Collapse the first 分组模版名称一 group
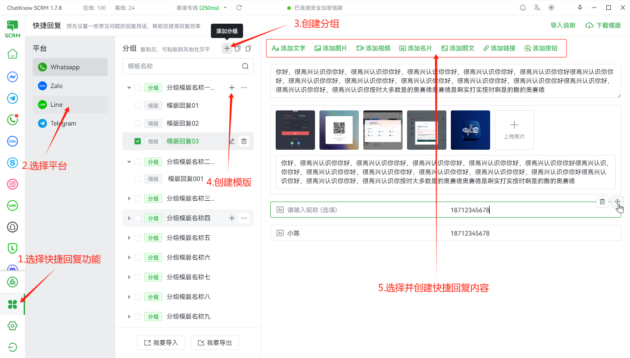The image size is (630, 358). pyautogui.click(x=129, y=88)
